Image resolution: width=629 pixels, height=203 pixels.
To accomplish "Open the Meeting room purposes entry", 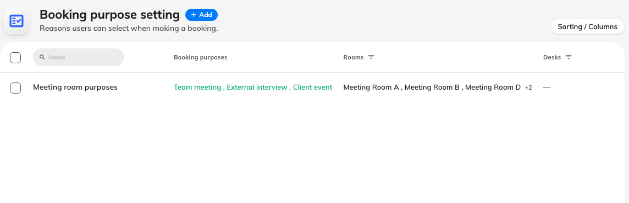I will click(x=75, y=87).
